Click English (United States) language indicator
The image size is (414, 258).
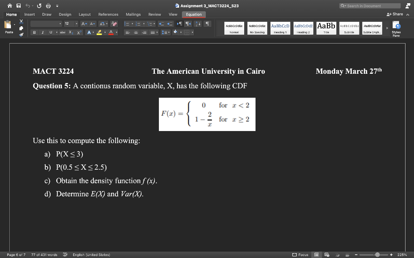click(91, 255)
